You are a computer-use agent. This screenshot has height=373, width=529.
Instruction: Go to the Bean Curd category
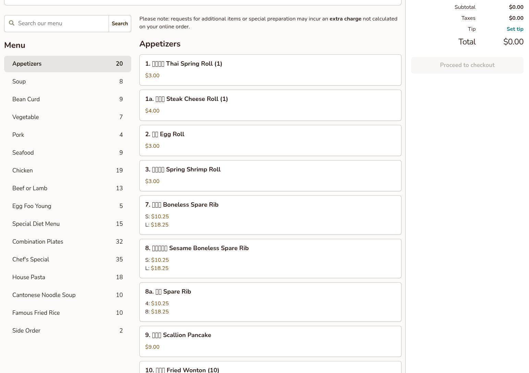pyautogui.click(x=67, y=100)
